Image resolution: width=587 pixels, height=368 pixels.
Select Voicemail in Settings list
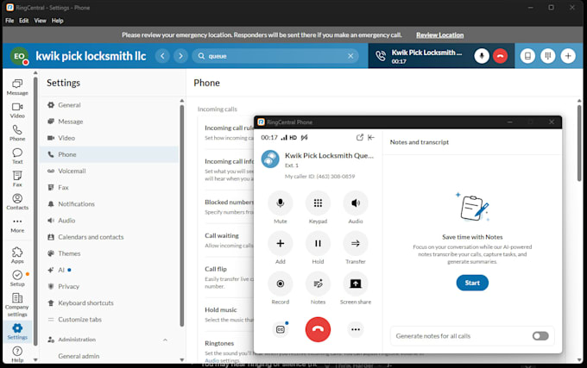(x=109, y=171)
